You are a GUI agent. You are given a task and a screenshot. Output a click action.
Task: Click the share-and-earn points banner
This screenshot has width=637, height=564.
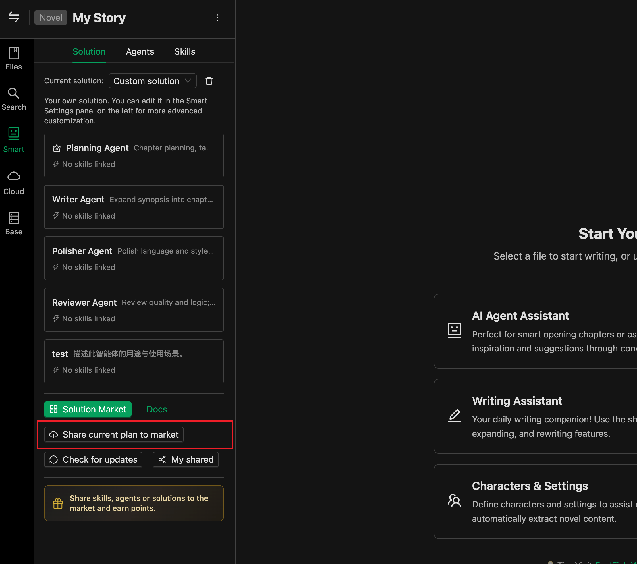134,503
